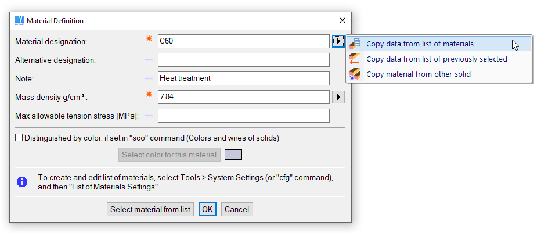Click the orange asterisk beside Material designation
The image size is (541, 233).
149,40
